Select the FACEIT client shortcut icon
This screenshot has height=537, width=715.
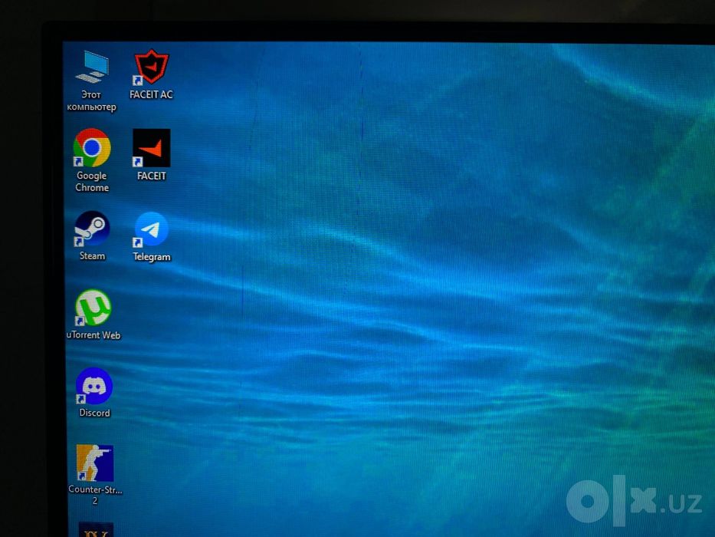(151, 148)
